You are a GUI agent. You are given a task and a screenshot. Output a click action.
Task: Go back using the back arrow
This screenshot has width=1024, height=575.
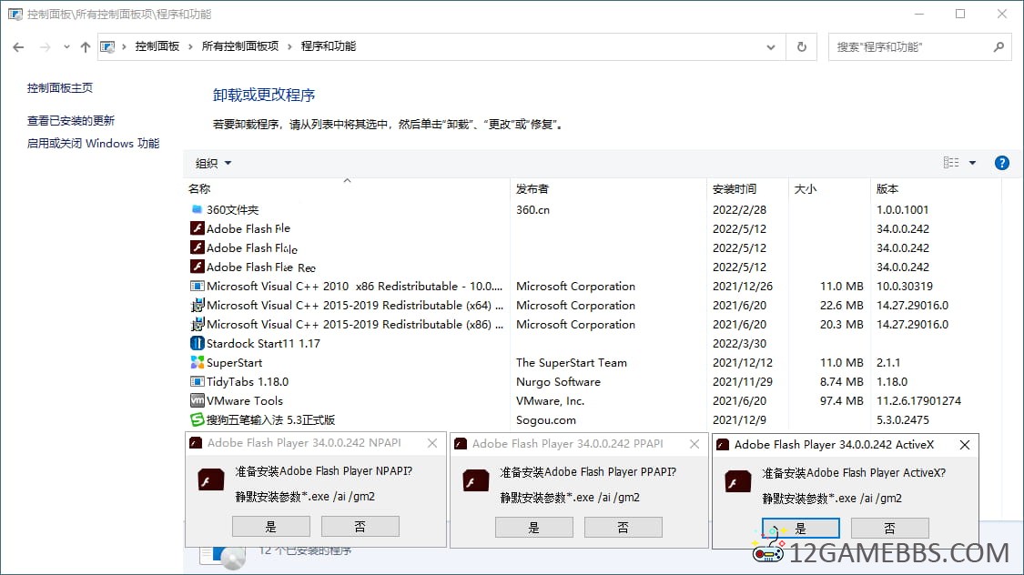pyautogui.click(x=18, y=47)
